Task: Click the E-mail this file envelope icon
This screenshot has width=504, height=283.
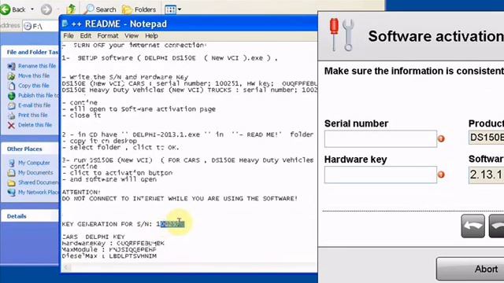Action: point(11,105)
